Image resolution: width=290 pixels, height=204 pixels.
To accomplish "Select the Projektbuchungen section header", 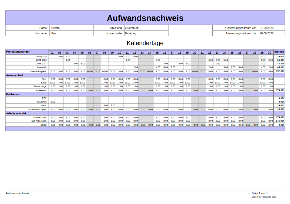I will pyautogui.click(x=18, y=52).
